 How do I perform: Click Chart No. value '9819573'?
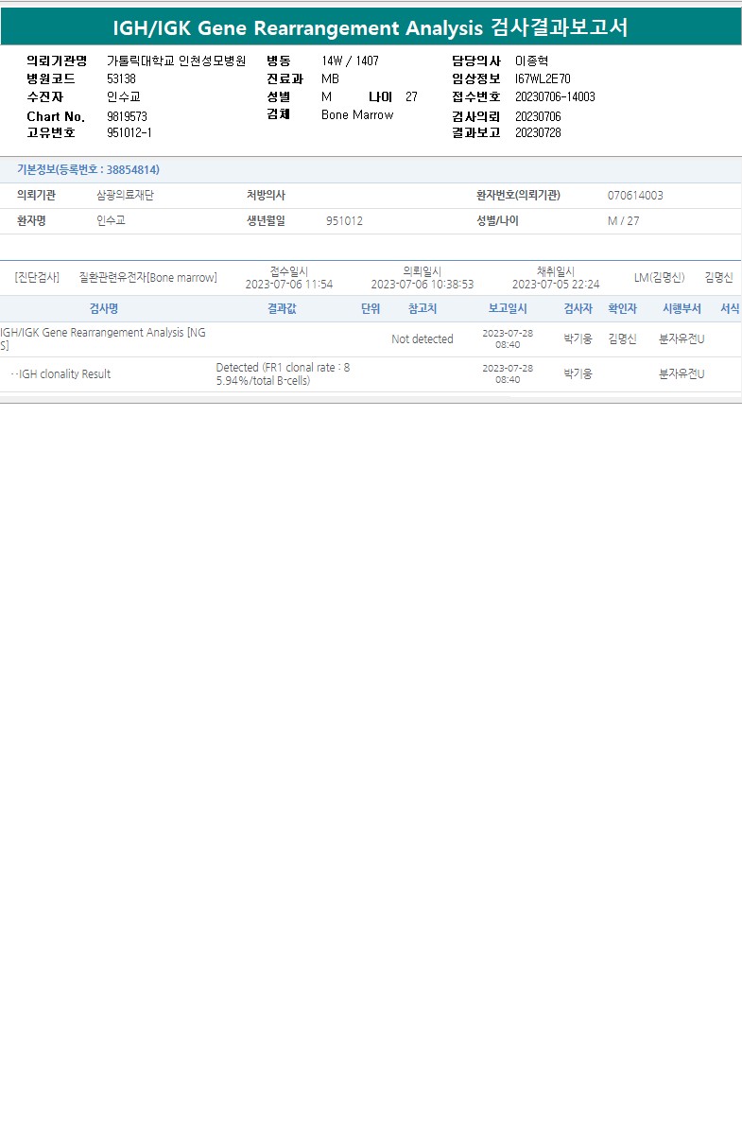click(128, 116)
